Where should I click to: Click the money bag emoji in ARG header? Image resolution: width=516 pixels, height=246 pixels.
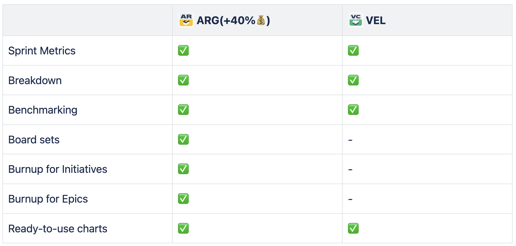pos(261,20)
